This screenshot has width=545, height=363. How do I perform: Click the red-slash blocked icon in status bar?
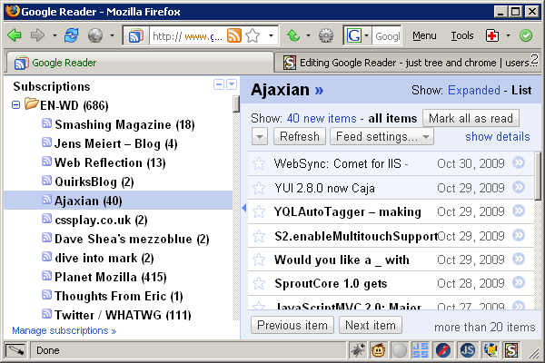(x=443, y=350)
